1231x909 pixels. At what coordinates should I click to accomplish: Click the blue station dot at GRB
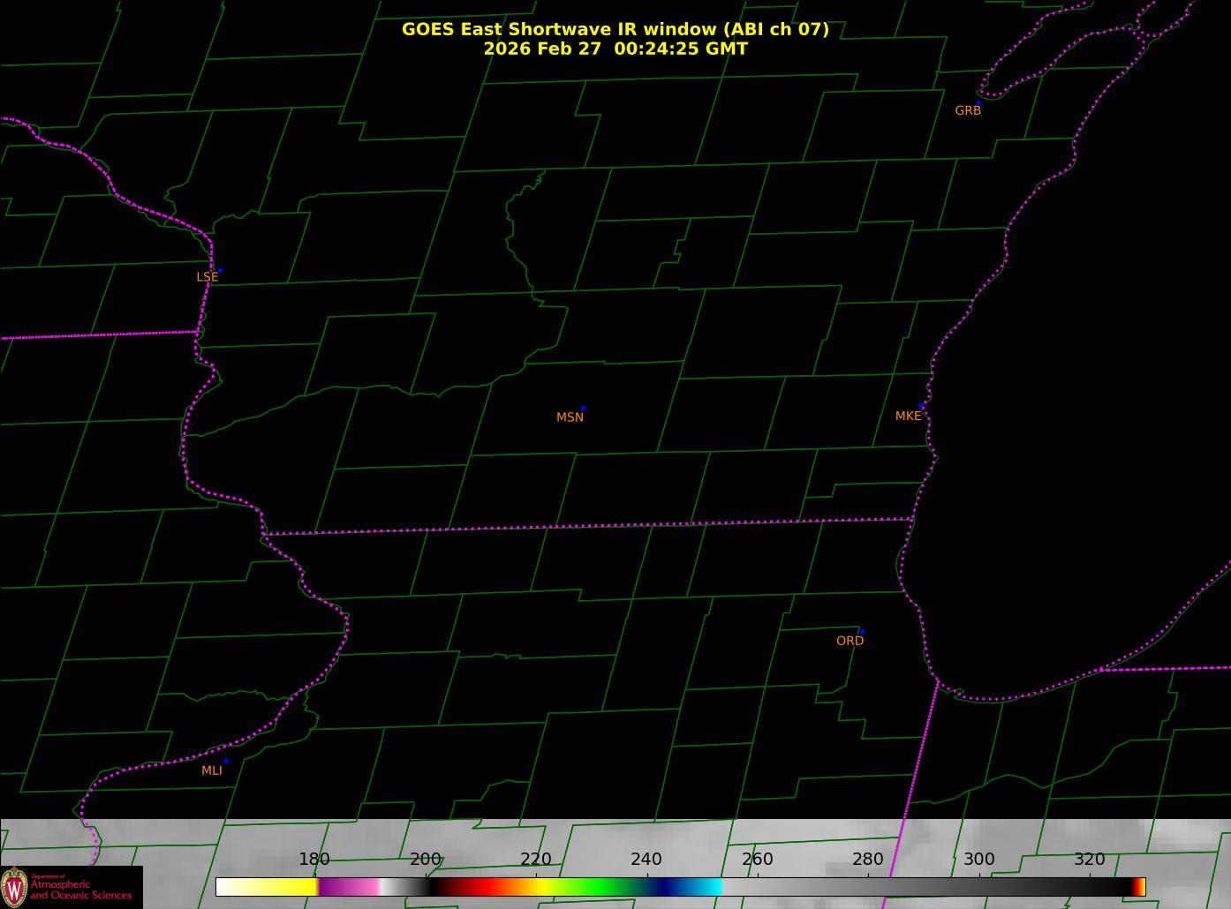(978, 102)
